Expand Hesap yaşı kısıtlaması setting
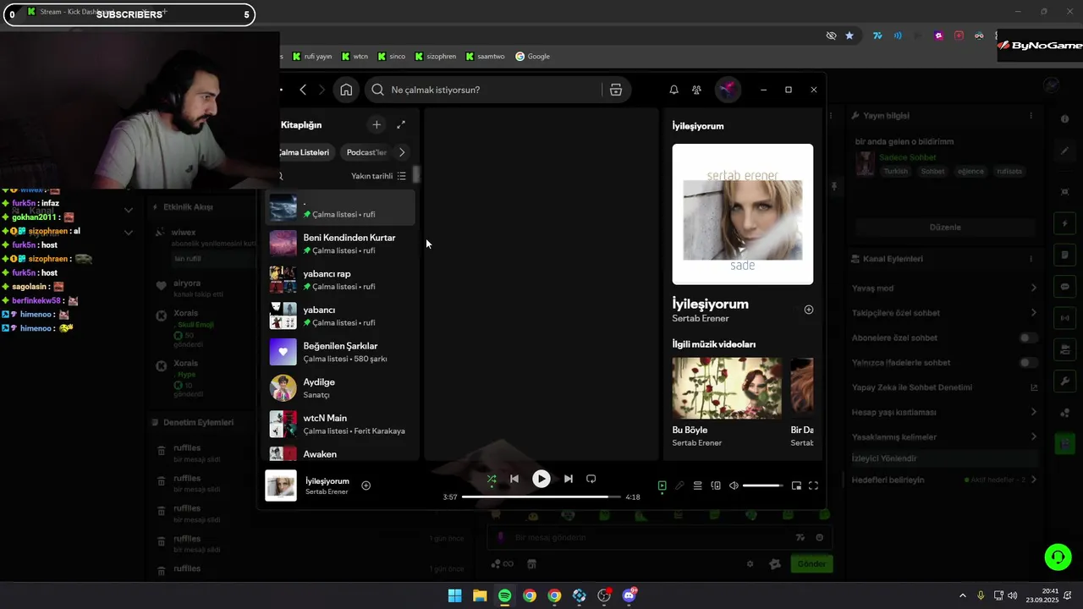1083x609 pixels. [944, 412]
